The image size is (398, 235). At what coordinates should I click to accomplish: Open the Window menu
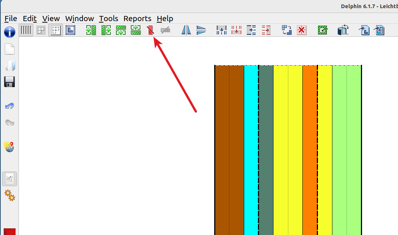point(79,19)
